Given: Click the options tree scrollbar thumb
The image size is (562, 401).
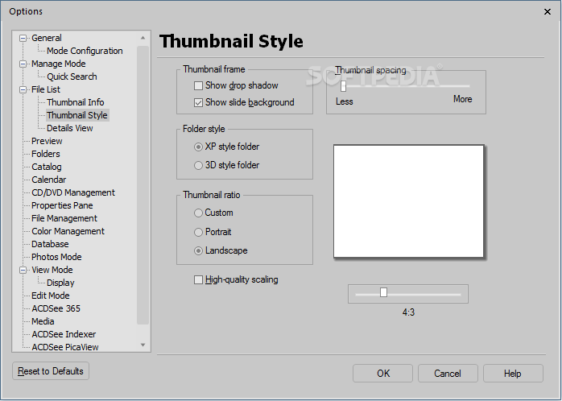Looking at the screenshot, I should tap(143, 185).
